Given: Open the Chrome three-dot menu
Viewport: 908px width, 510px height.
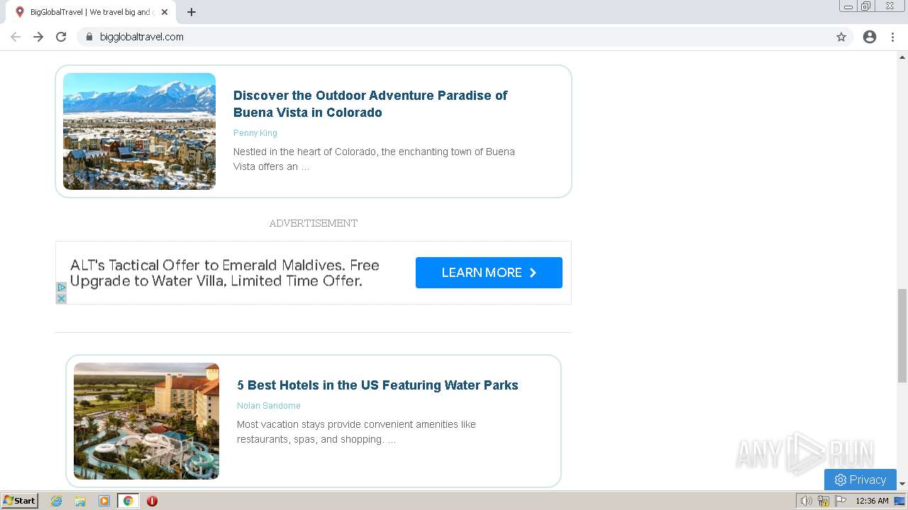Looking at the screenshot, I should [892, 37].
